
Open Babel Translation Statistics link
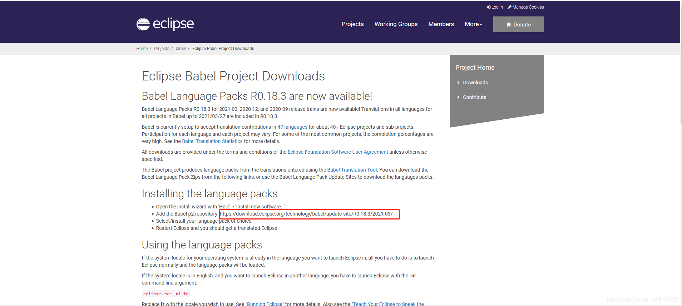[212, 141]
